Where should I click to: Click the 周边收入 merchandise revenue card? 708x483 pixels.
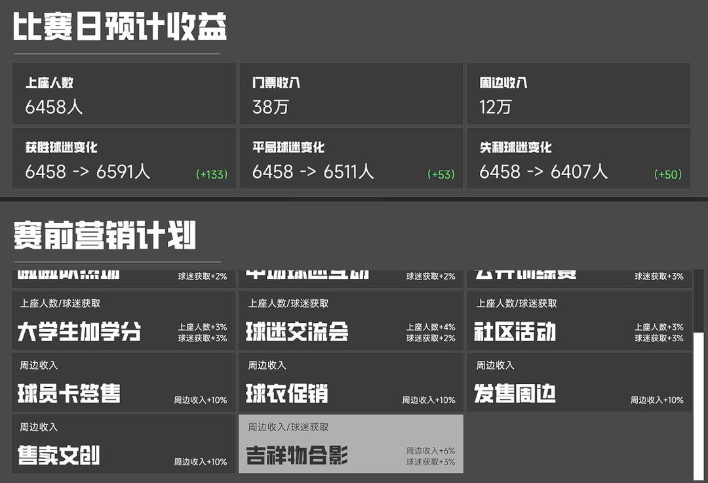point(578,94)
